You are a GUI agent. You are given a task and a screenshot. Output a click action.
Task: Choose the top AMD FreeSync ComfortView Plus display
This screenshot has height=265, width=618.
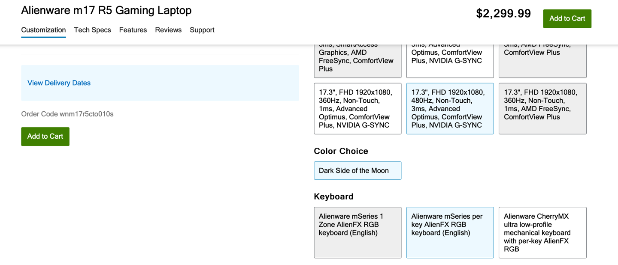tap(542, 61)
